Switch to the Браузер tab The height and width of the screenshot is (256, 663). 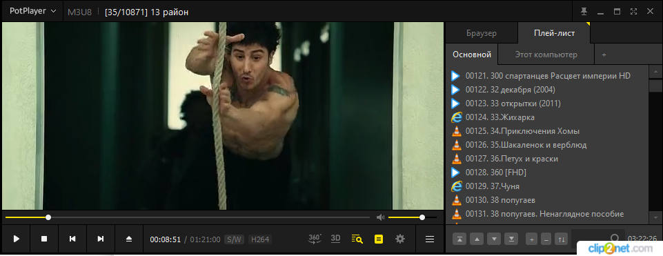(x=482, y=33)
